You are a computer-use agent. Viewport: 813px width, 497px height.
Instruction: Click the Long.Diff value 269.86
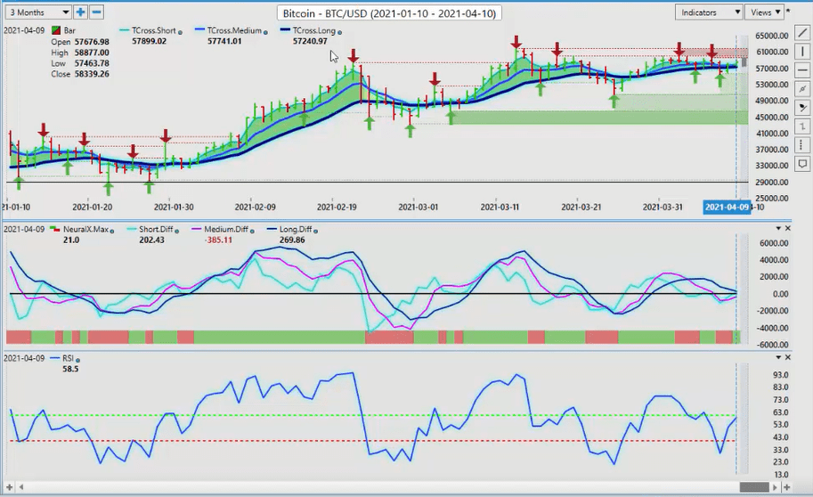(292, 240)
